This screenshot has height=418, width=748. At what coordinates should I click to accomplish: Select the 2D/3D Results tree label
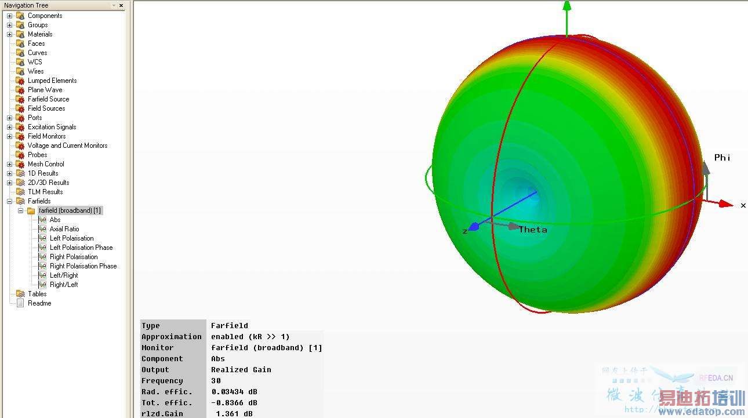coord(49,183)
